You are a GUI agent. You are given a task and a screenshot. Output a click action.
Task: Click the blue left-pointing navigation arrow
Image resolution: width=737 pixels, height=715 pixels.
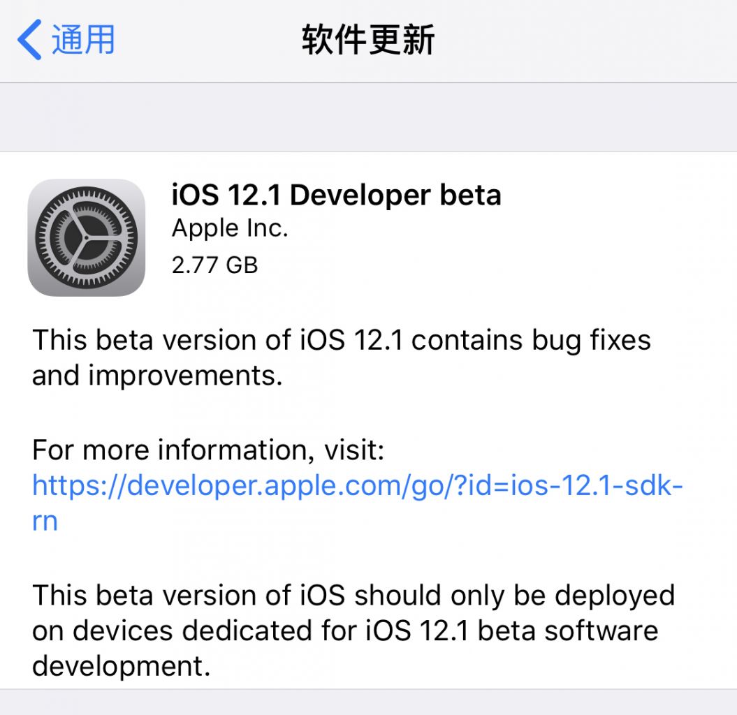click(x=27, y=40)
